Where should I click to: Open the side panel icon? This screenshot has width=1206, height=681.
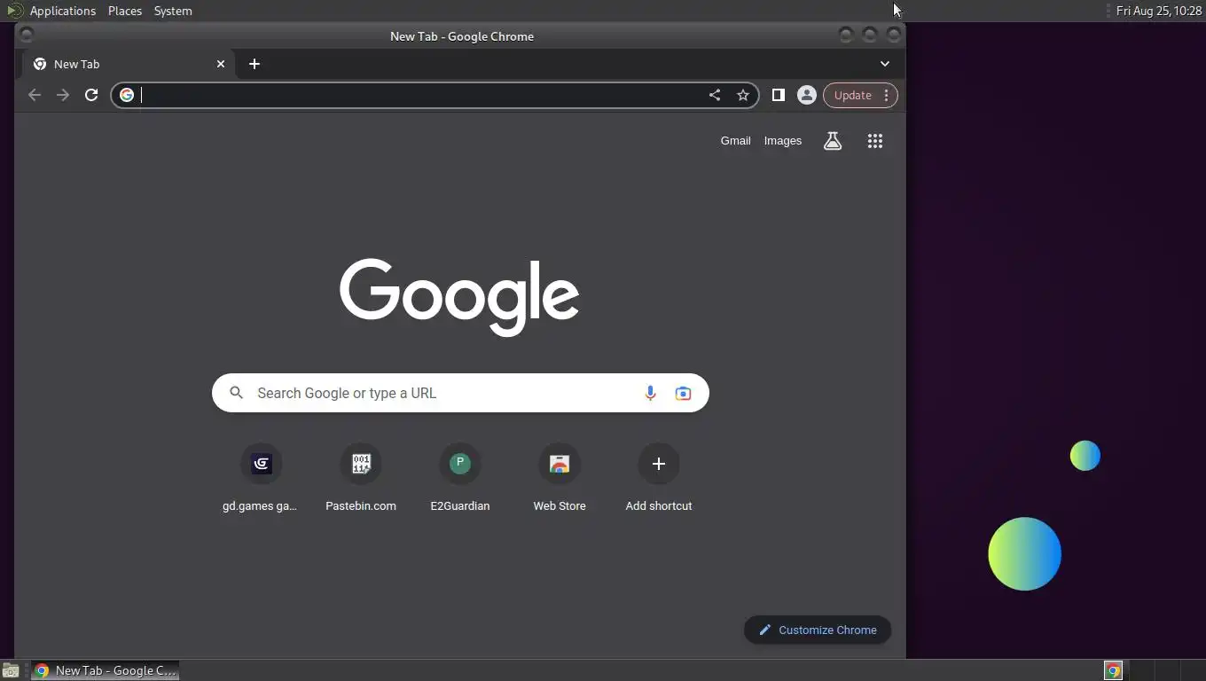click(779, 95)
